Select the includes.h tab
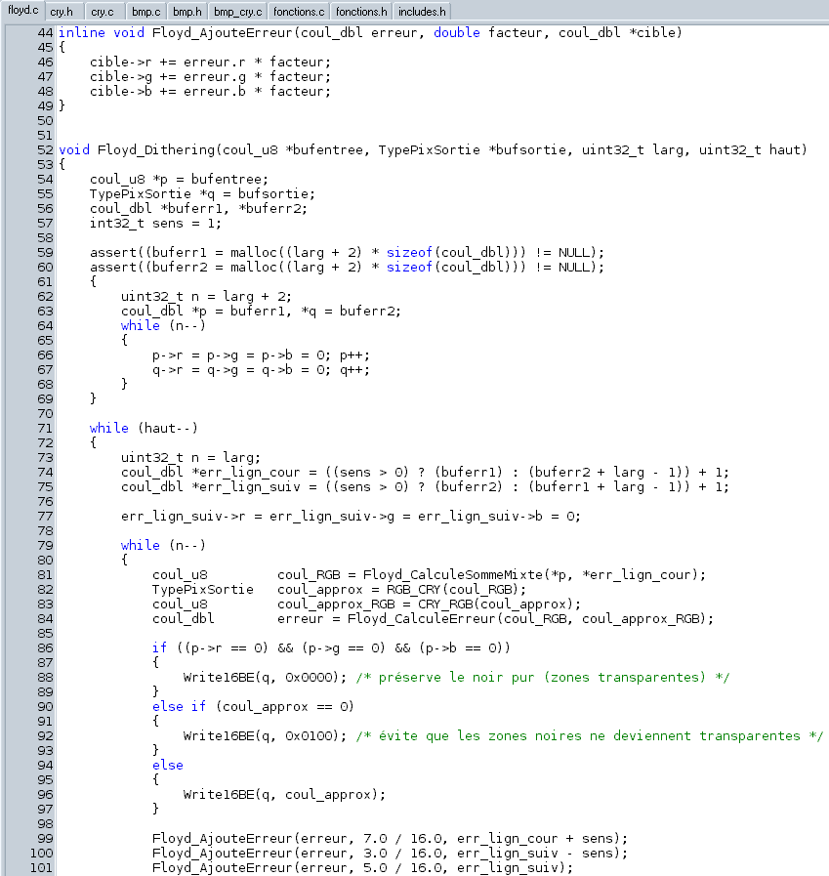Viewport: 829px width, 876px height. [x=422, y=13]
